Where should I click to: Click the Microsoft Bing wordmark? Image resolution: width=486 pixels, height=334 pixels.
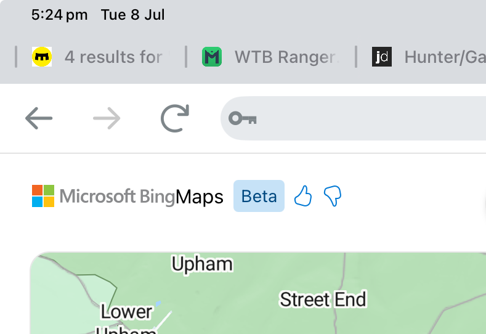click(x=117, y=197)
